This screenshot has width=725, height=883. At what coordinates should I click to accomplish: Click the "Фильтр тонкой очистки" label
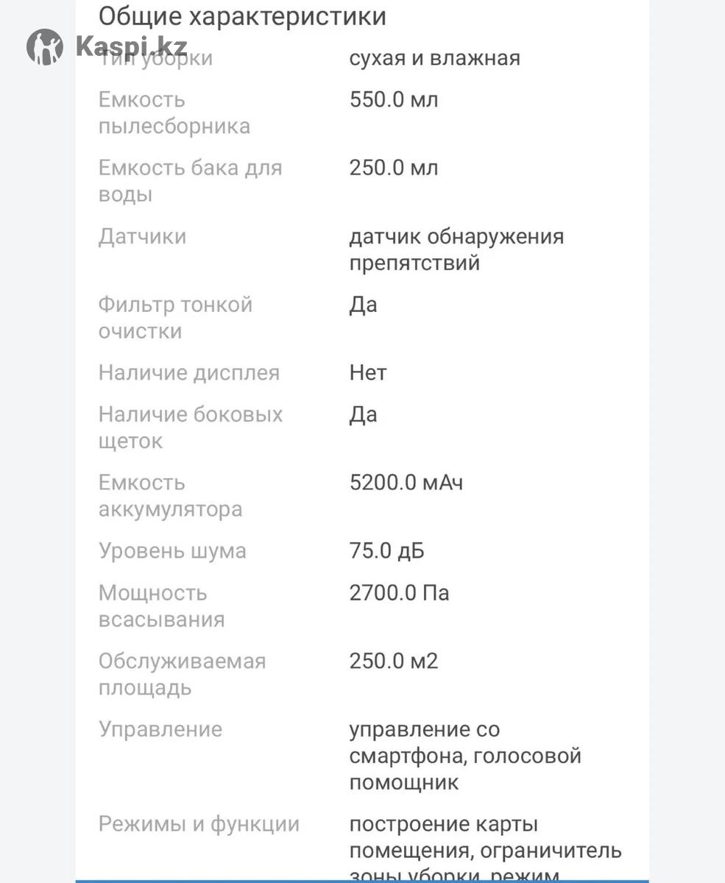175,318
